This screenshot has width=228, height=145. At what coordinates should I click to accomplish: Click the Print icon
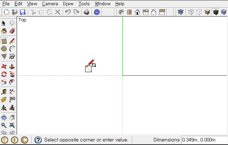pyautogui.click(x=87, y=12)
